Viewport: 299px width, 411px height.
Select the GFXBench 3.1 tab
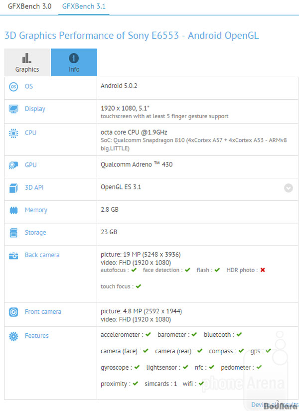click(84, 6)
